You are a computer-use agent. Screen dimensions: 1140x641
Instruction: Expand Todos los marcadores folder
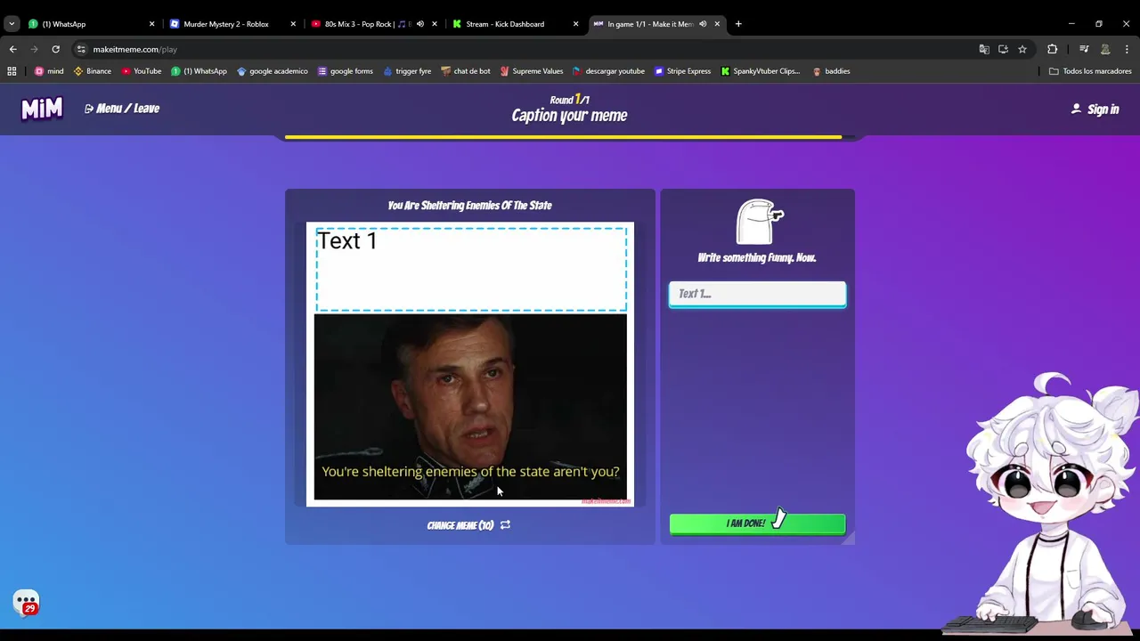(1090, 71)
